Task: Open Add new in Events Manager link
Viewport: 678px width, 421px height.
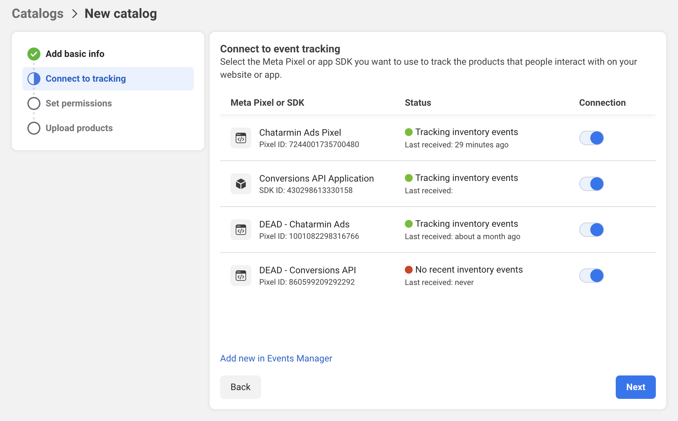Action: (x=276, y=358)
